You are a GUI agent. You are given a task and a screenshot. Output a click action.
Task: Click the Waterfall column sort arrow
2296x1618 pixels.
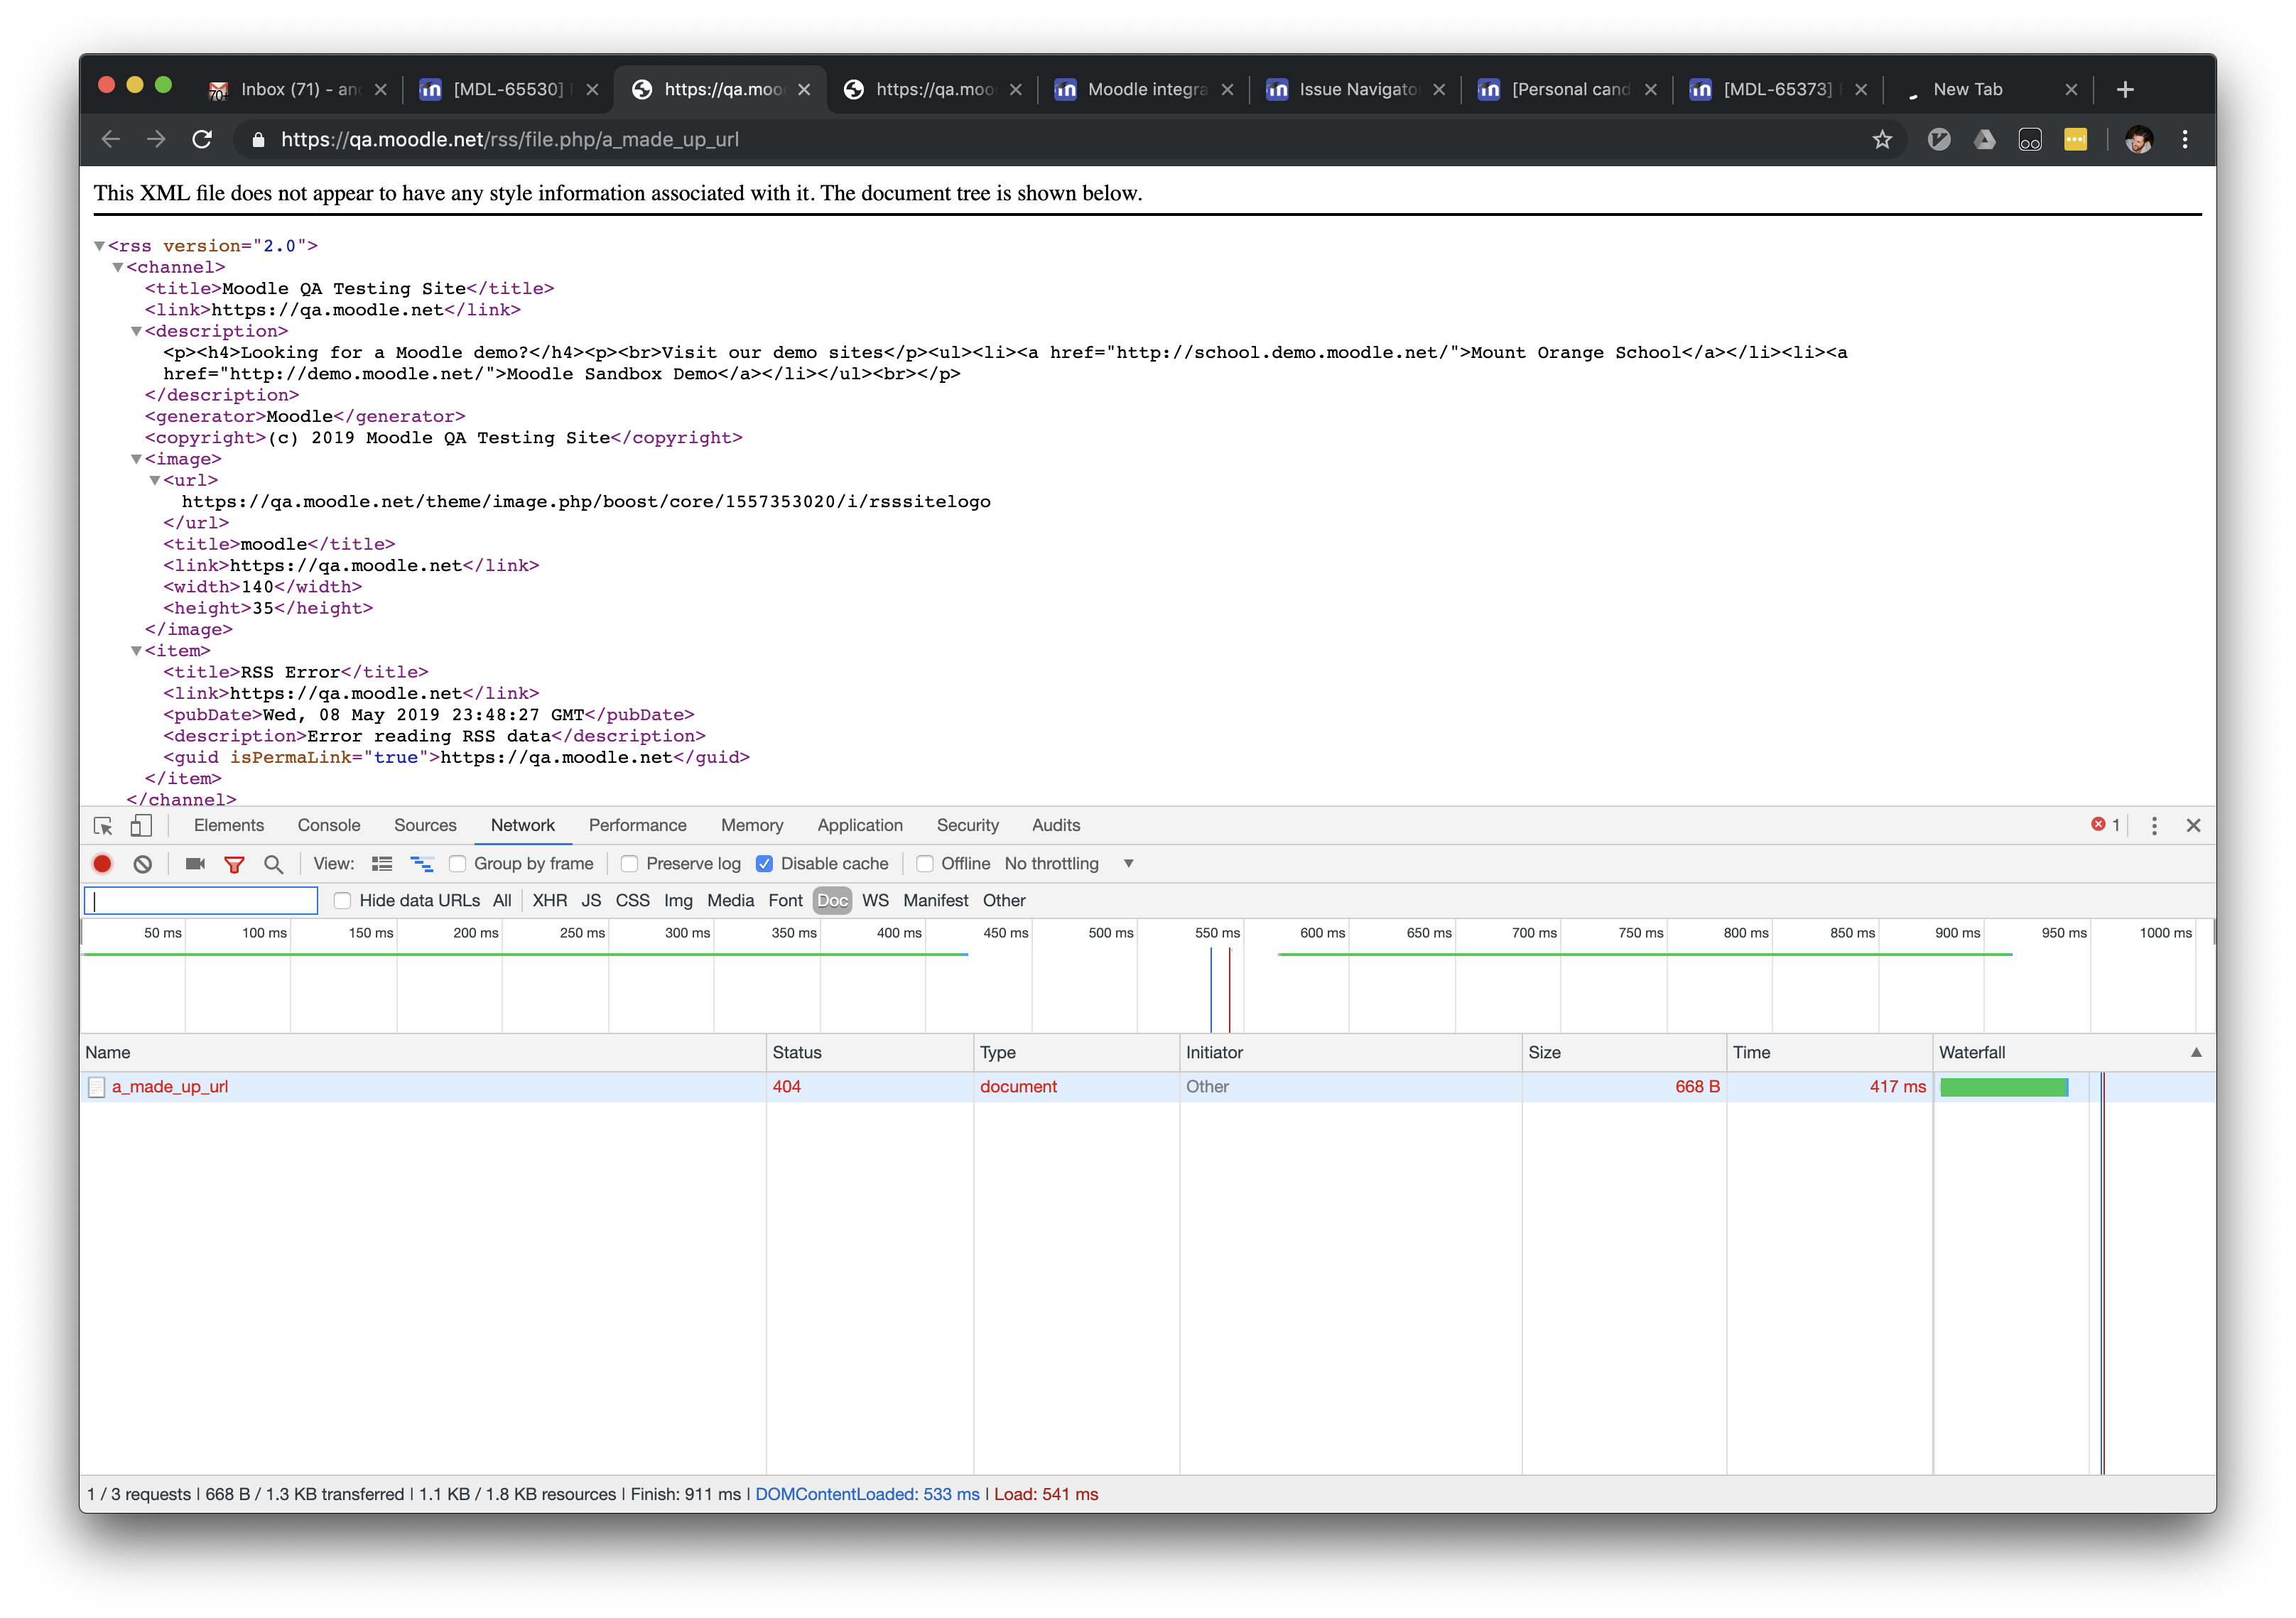(2196, 1053)
